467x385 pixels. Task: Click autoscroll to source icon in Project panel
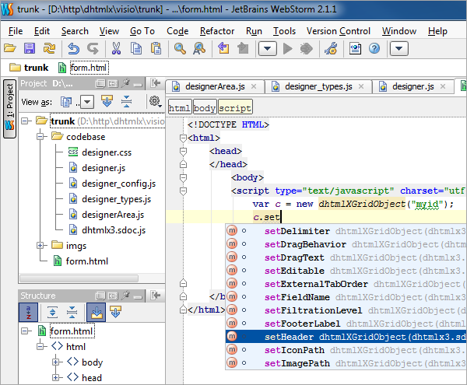click(x=107, y=101)
